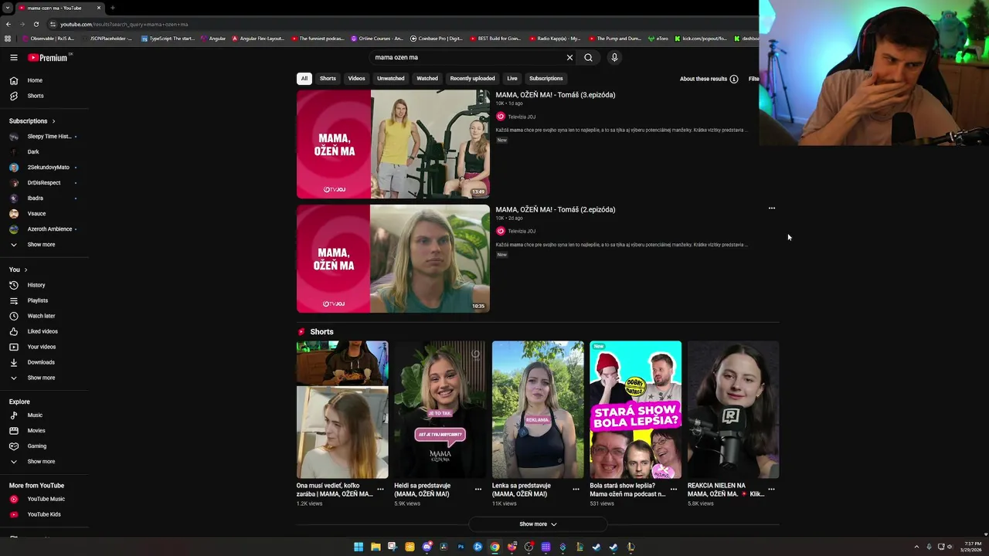The height and width of the screenshot is (556, 989).
Task: Open options for Bola stará show lepšia short
Action: tap(673, 490)
